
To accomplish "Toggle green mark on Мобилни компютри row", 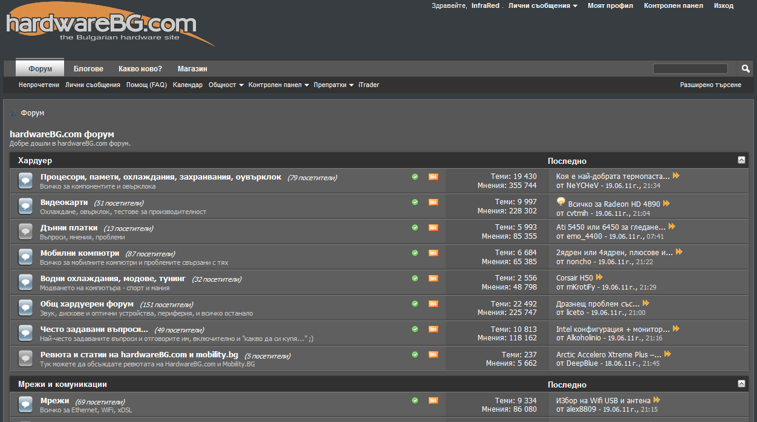I will [415, 253].
